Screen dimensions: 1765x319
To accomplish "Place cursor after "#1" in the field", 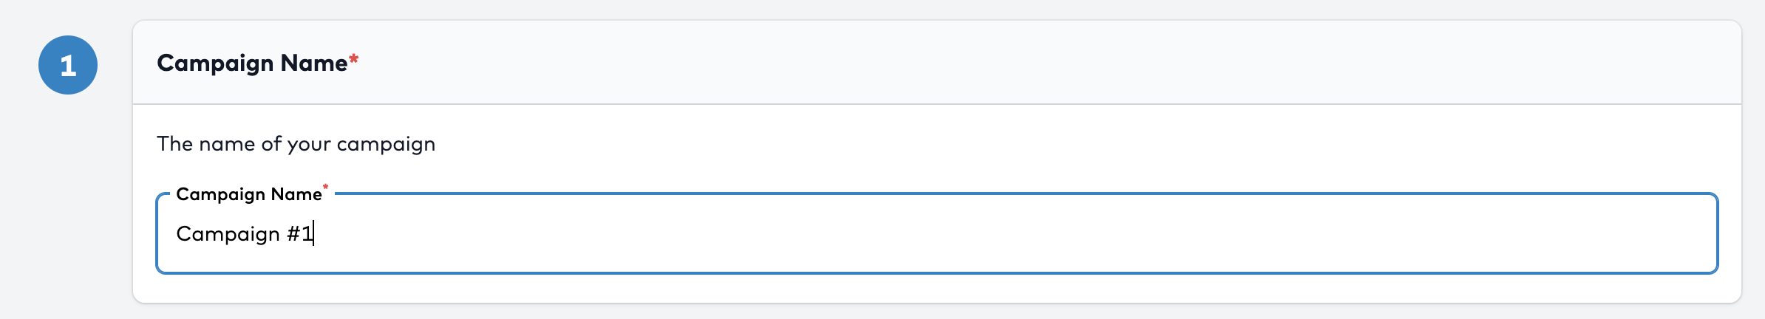I will point(314,234).
